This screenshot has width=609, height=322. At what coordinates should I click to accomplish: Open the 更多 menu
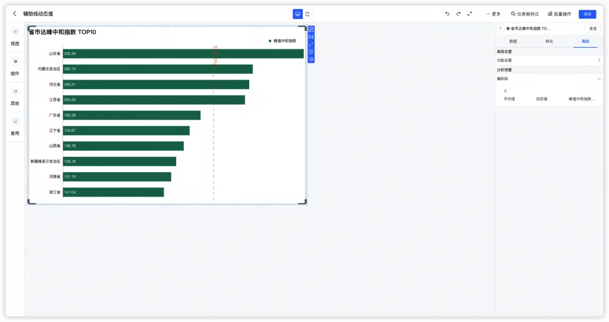(494, 14)
